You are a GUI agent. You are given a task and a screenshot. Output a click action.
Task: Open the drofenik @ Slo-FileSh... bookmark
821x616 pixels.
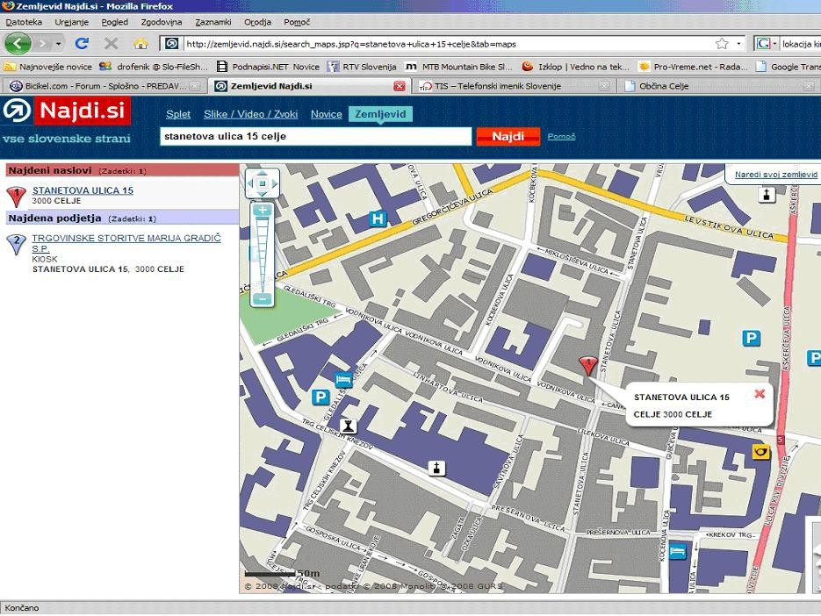pos(154,67)
